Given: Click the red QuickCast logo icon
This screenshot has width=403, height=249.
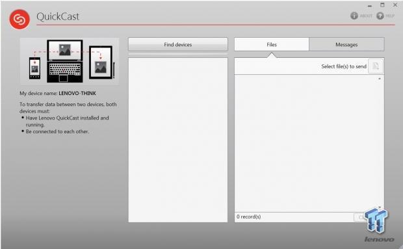Looking at the screenshot, I should tap(19, 20).
